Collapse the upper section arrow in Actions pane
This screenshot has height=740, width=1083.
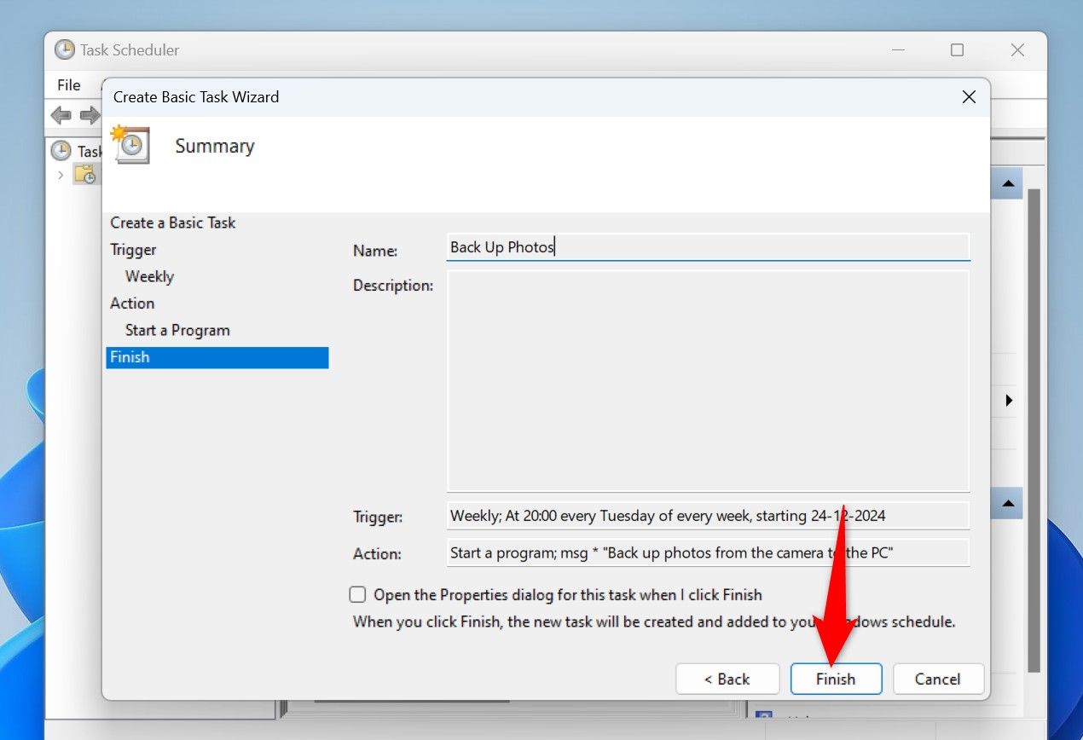[1008, 183]
